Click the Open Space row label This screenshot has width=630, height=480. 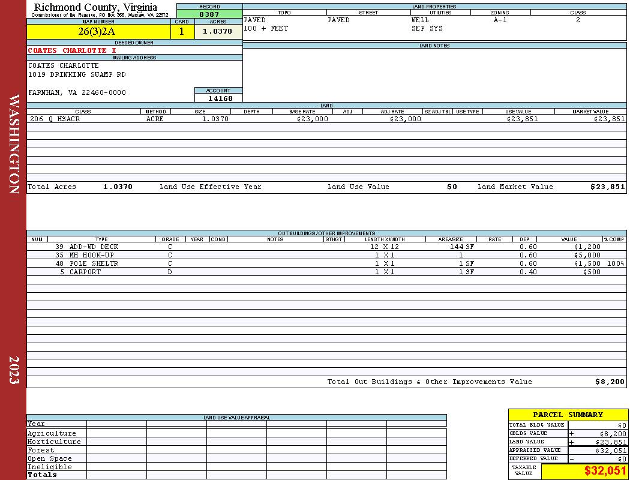tap(50, 459)
